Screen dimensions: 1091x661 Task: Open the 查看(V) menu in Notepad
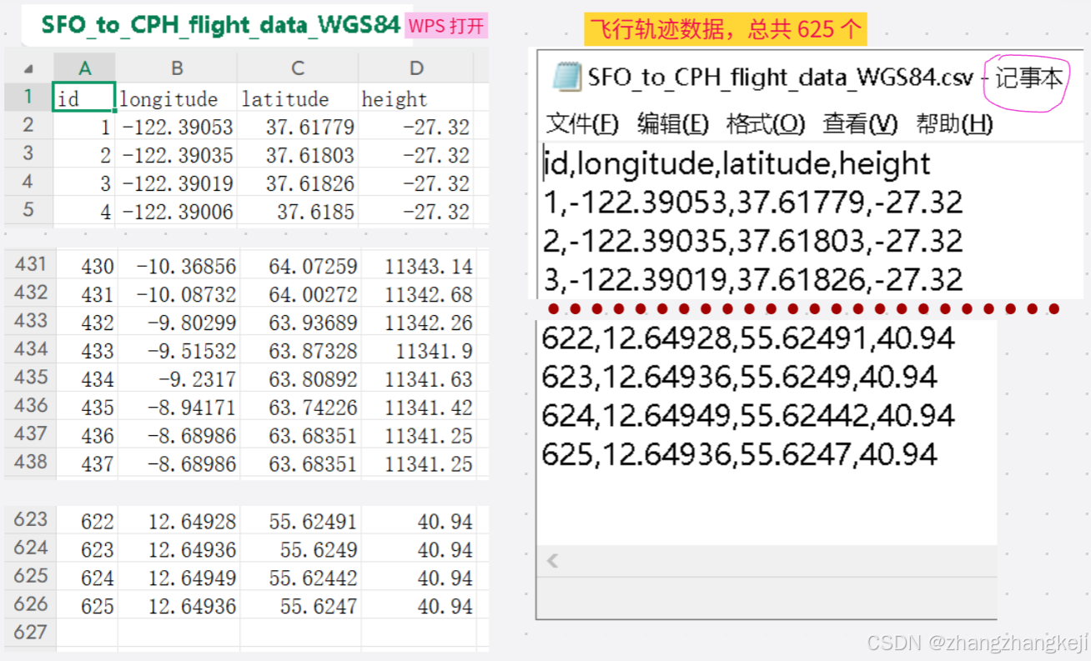click(860, 124)
